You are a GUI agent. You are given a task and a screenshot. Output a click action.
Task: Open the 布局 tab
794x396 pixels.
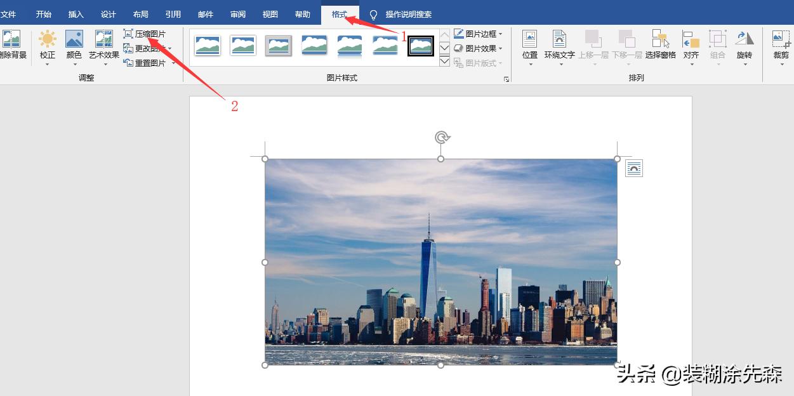141,14
